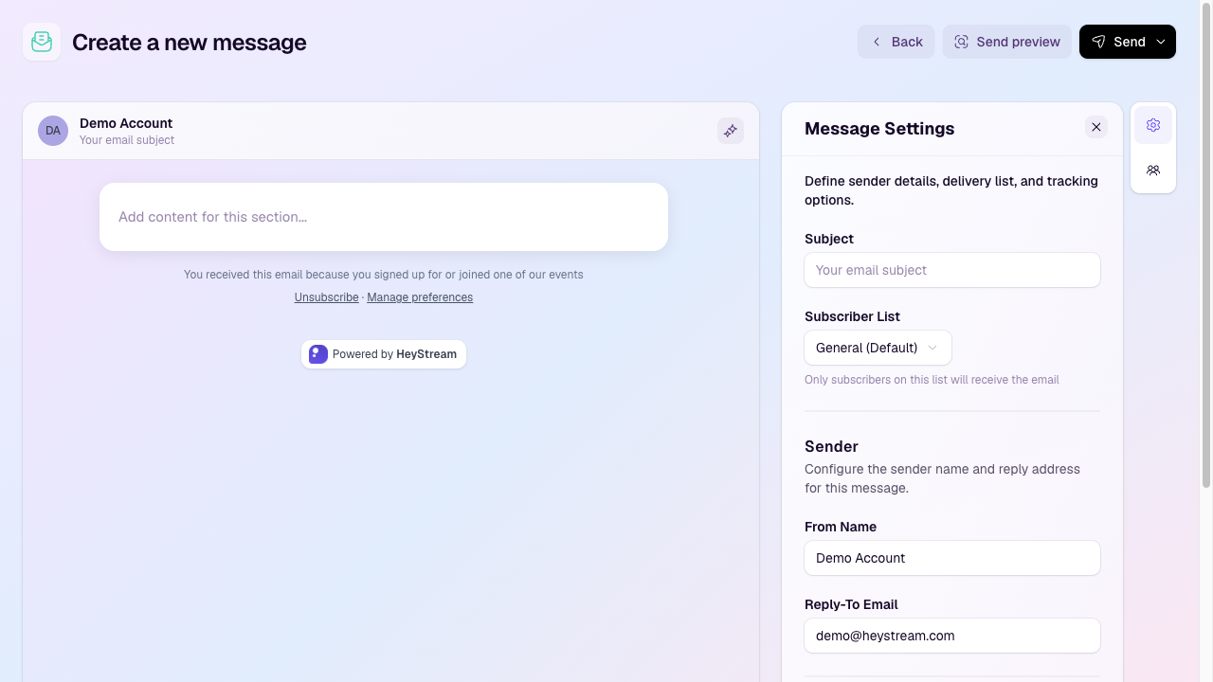Click Your email subject text under Demo Account
Screen dimensions: 1213x682
pyautogui.click(x=127, y=140)
